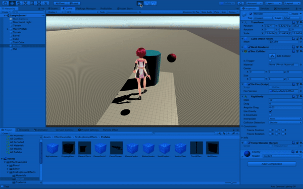
Task: Open the Account dropdown
Action: pyautogui.click(x=255, y=4)
